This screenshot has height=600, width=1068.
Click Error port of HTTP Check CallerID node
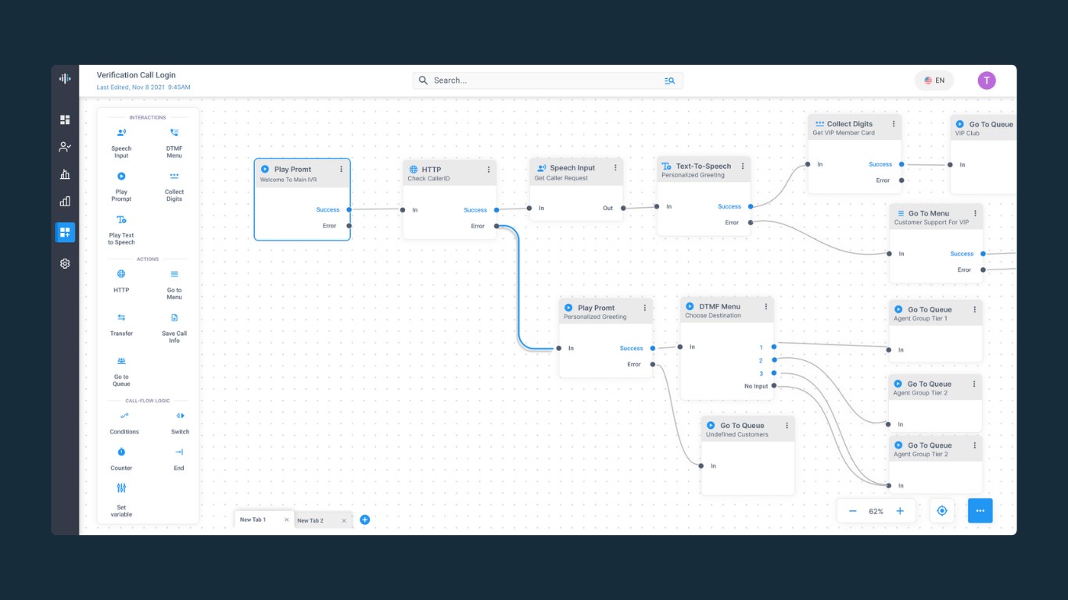click(496, 226)
